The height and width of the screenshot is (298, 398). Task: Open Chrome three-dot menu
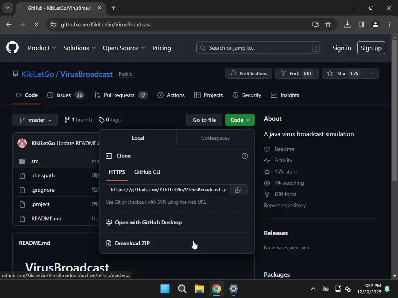[389, 24]
